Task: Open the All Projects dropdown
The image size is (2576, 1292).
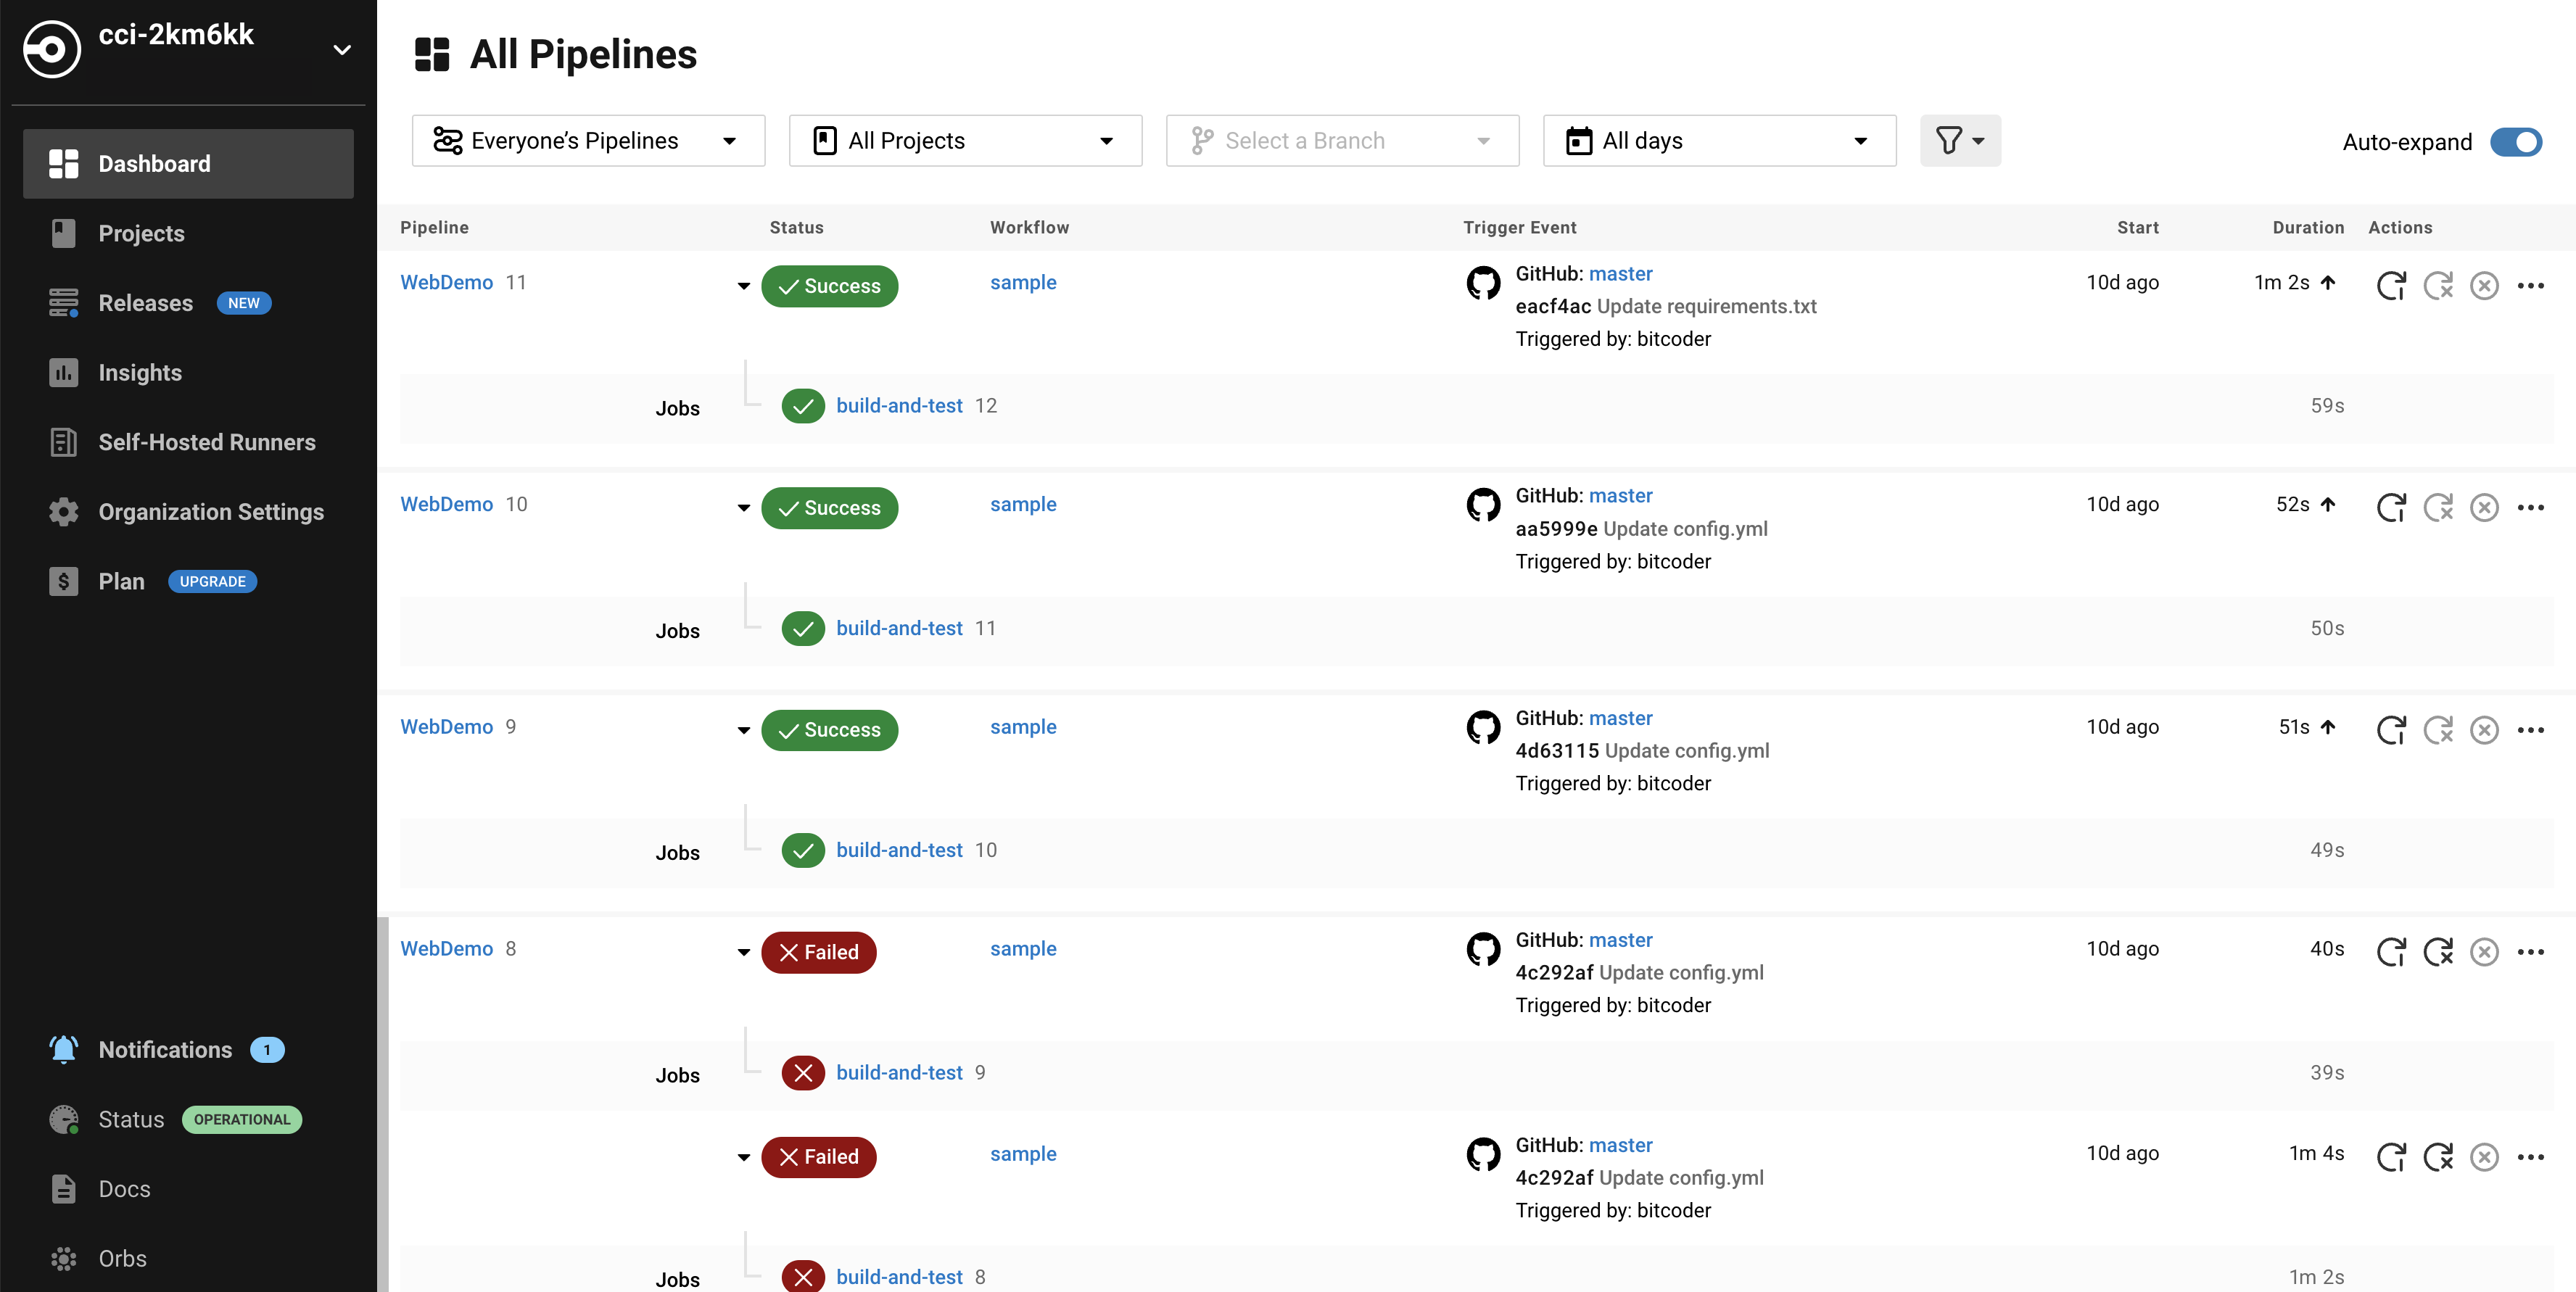Action: [x=965, y=141]
